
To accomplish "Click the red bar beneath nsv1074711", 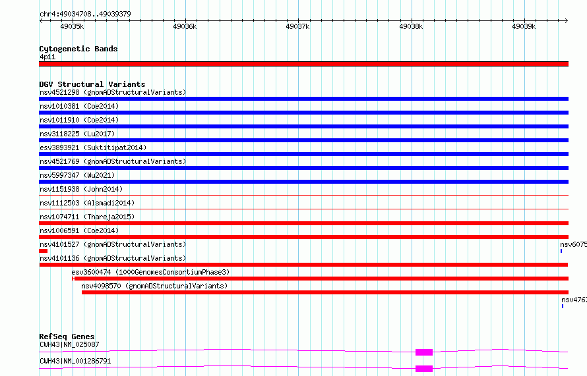I will pyautogui.click(x=303, y=223).
